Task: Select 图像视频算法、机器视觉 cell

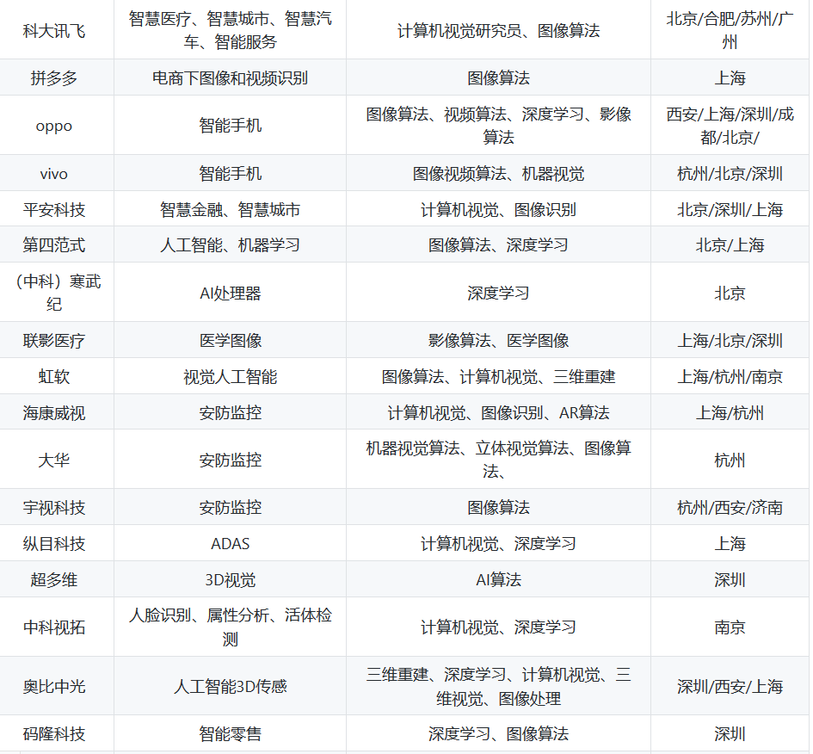Action: [498, 173]
